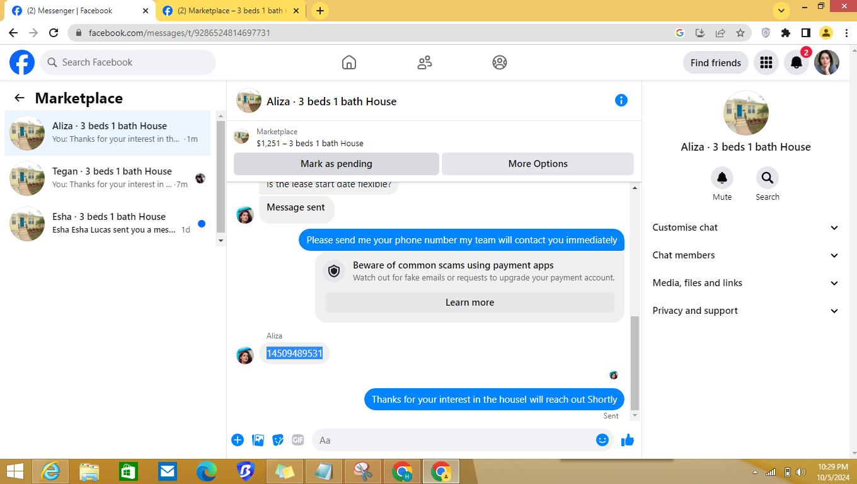The height and width of the screenshot is (484, 857).
Task: Click the conversation list scrollbar
Action: coord(221,176)
